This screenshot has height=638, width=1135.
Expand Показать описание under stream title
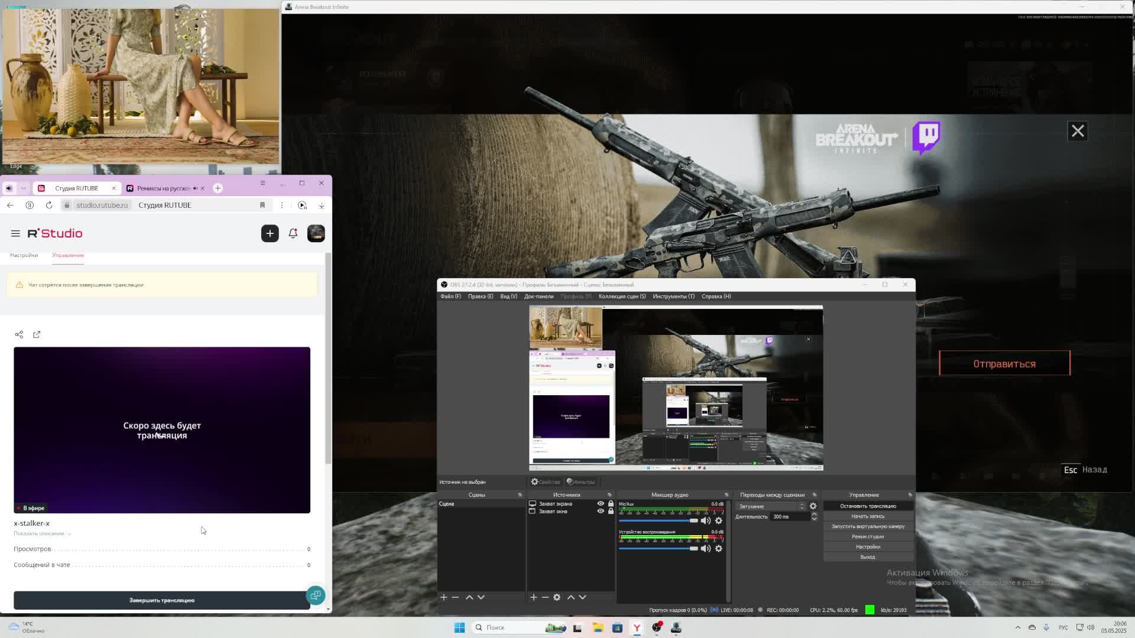(x=41, y=533)
